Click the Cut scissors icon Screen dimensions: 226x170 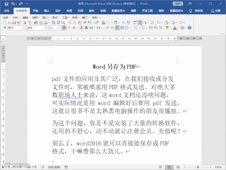click(x=70, y=23)
